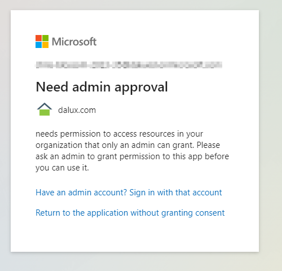Click the green square in Microsoft logo

tap(45, 38)
